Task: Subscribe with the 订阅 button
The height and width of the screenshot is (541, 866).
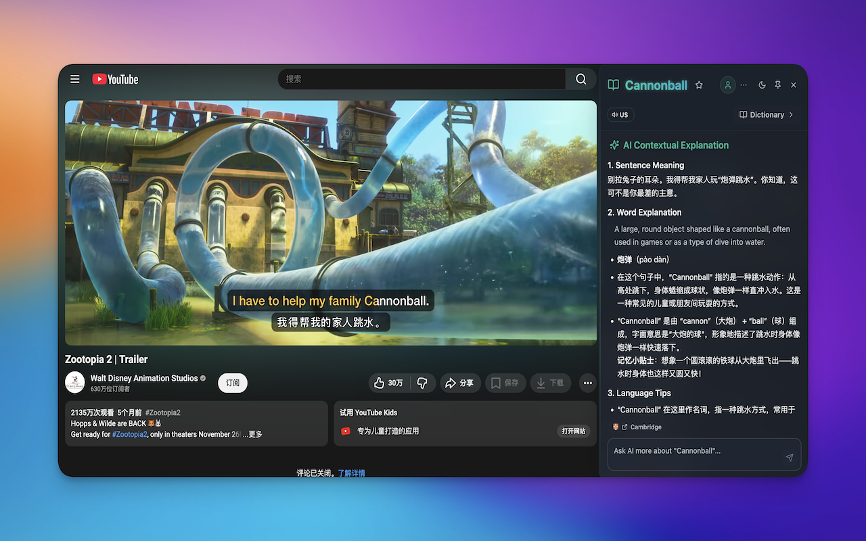Action: [x=233, y=383]
